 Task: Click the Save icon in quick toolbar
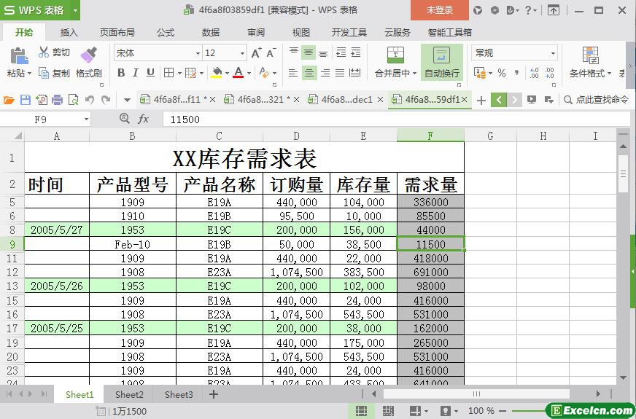(26, 100)
